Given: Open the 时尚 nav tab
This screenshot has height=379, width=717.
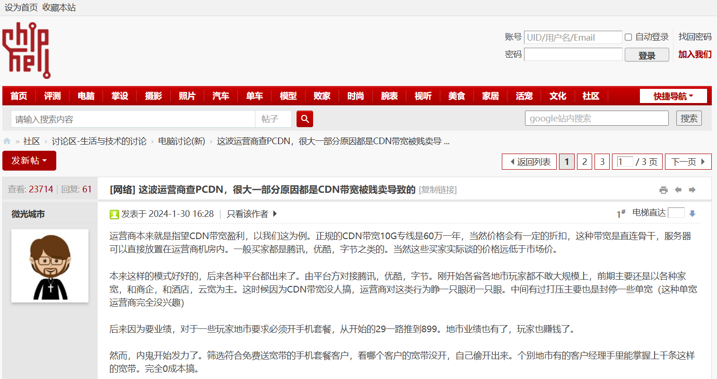Looking at the screenshot, I should (x=356, y=96).
